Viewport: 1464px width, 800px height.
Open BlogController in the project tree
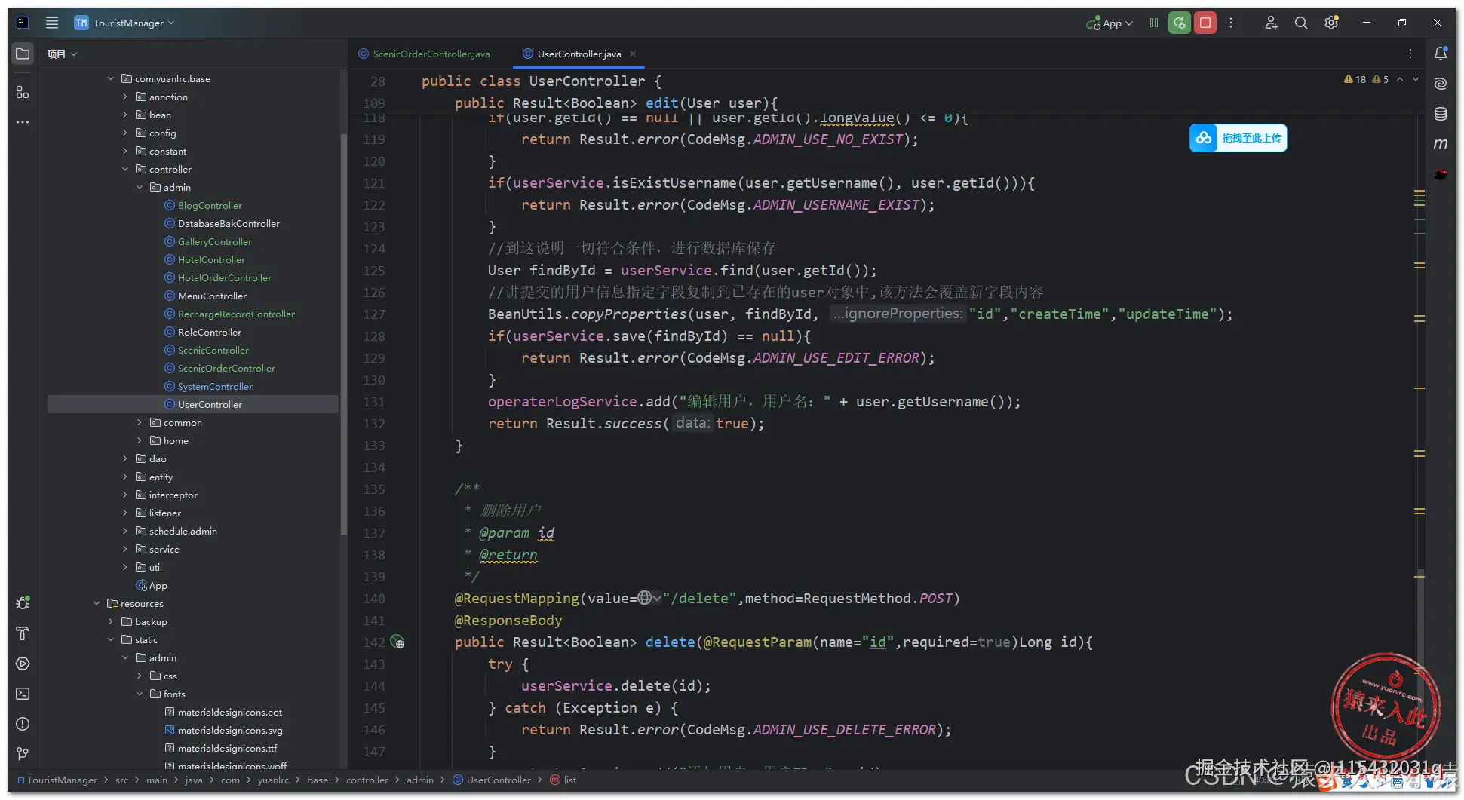pos(210,205)
